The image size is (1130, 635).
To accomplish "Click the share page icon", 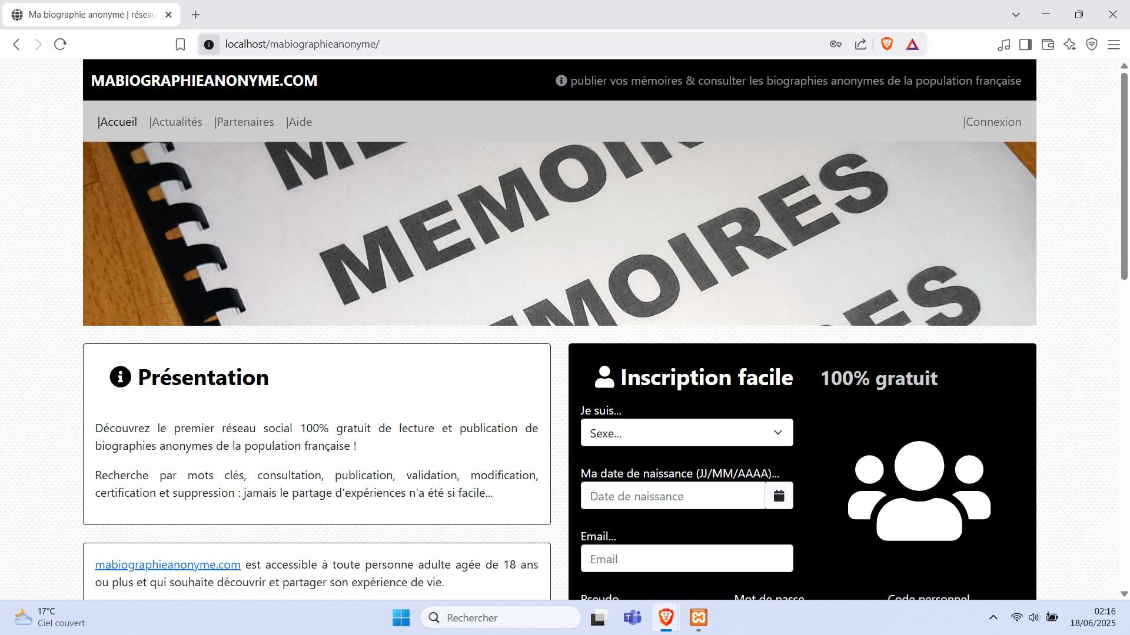I will tap(860, 44).
